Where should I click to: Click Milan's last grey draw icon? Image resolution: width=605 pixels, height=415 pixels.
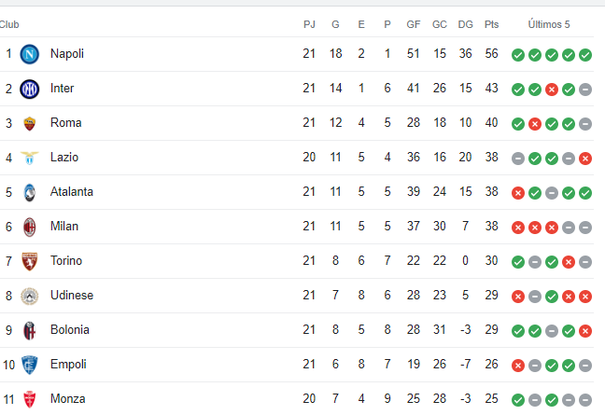pyautogui.click(x=585, y=228)
